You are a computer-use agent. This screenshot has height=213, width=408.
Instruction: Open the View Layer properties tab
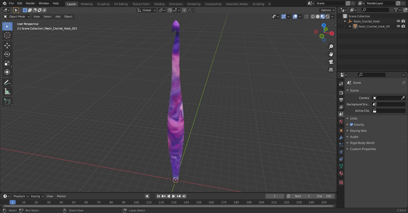pyautogui.click(x=341, y=107)
